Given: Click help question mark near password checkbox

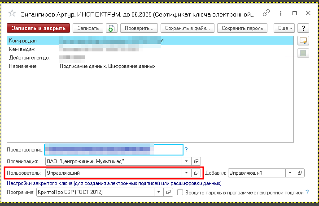Looking at the screenshot, I should pyautogui.click(x=307, y=192).
